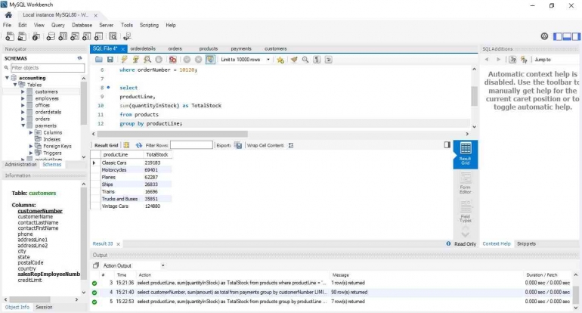Image resolution: width=582 pixels, height=313 pixels.
Task: Reconnect to DBMS icon
Action: tap(127, 36)
